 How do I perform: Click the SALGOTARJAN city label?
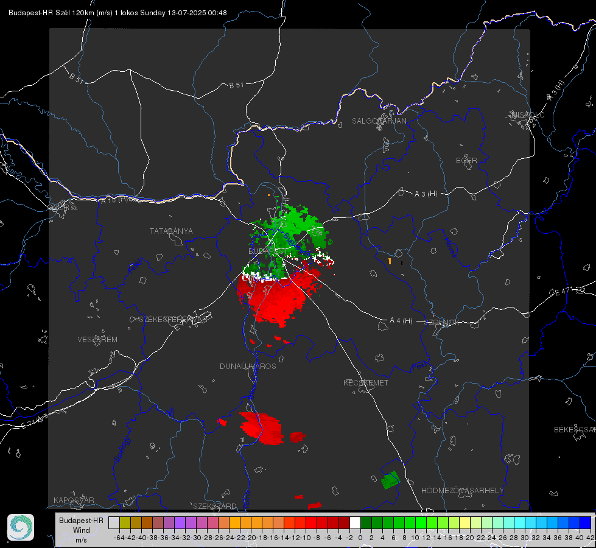tap(379, 121)
